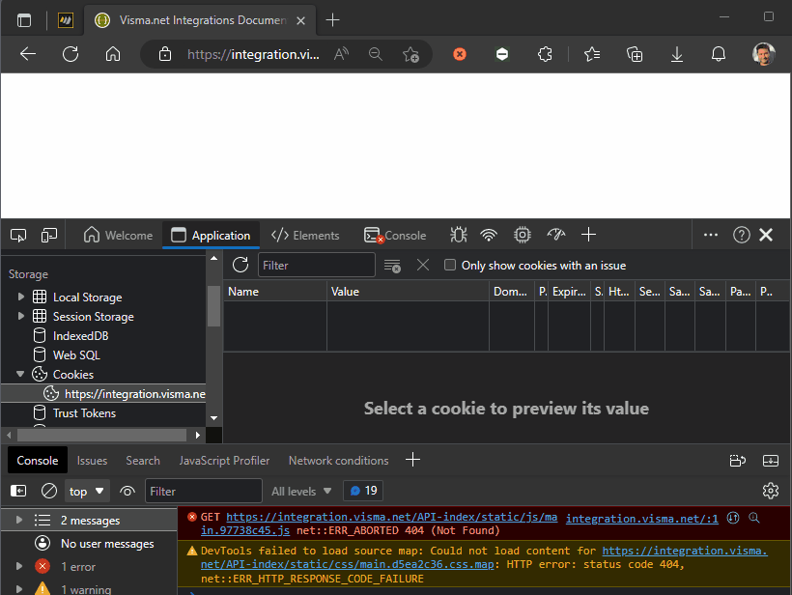Image resolution: width=792 pixels, height=595 pixels.
Task: Toggle console sidebar visibility
Action: [x=18, y=491]
